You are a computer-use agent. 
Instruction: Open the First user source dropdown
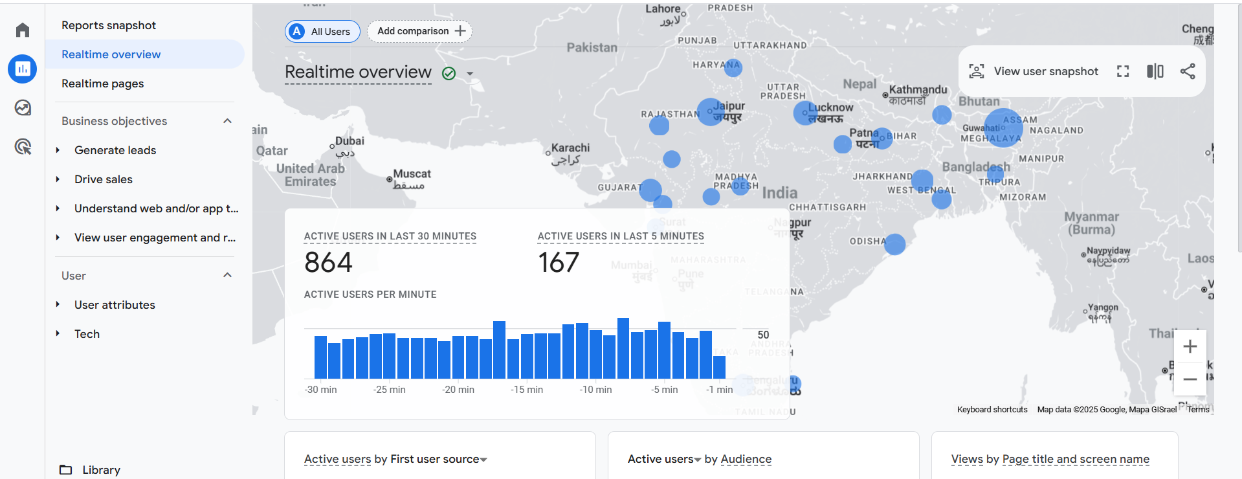click(x=483, y=460)
